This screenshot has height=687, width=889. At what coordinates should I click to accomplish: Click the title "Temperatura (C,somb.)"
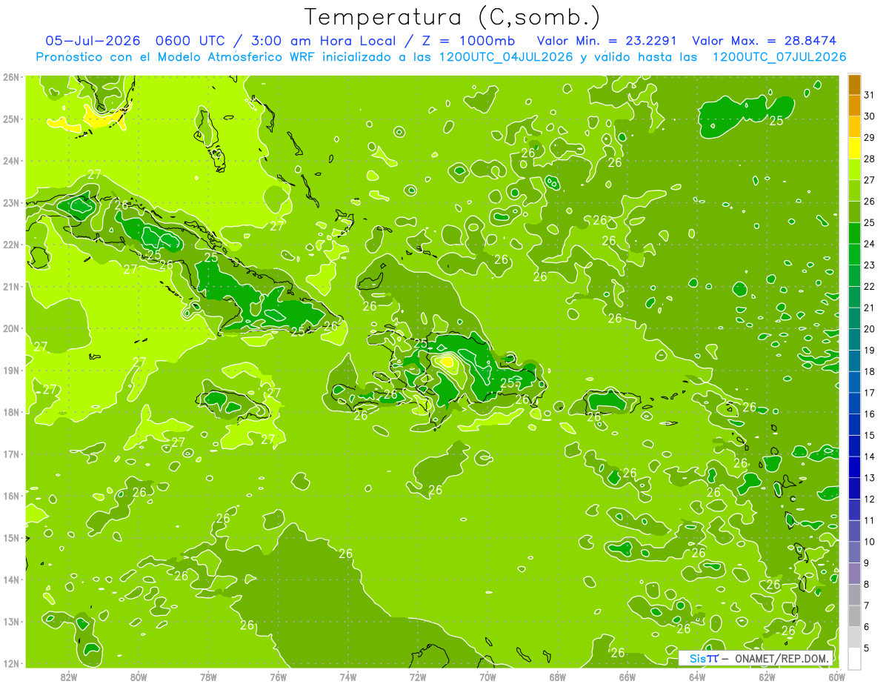452,16
